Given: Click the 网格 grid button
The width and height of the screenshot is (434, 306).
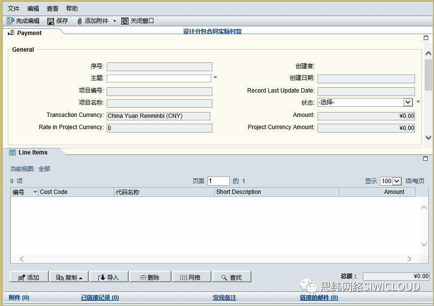Looking at the screenshot, I should (192, 277).
